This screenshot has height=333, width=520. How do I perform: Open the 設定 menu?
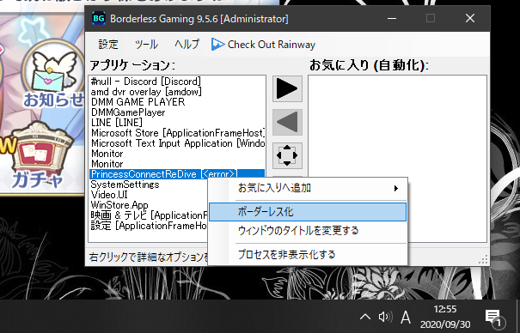pos(108,44)
